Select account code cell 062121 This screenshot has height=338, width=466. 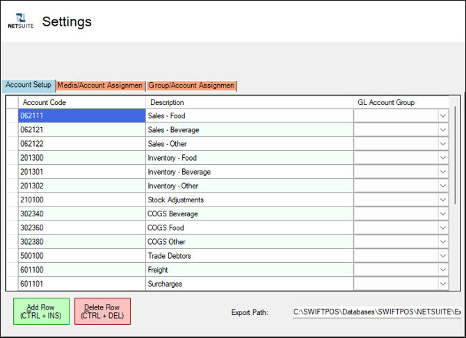point(82,129)
